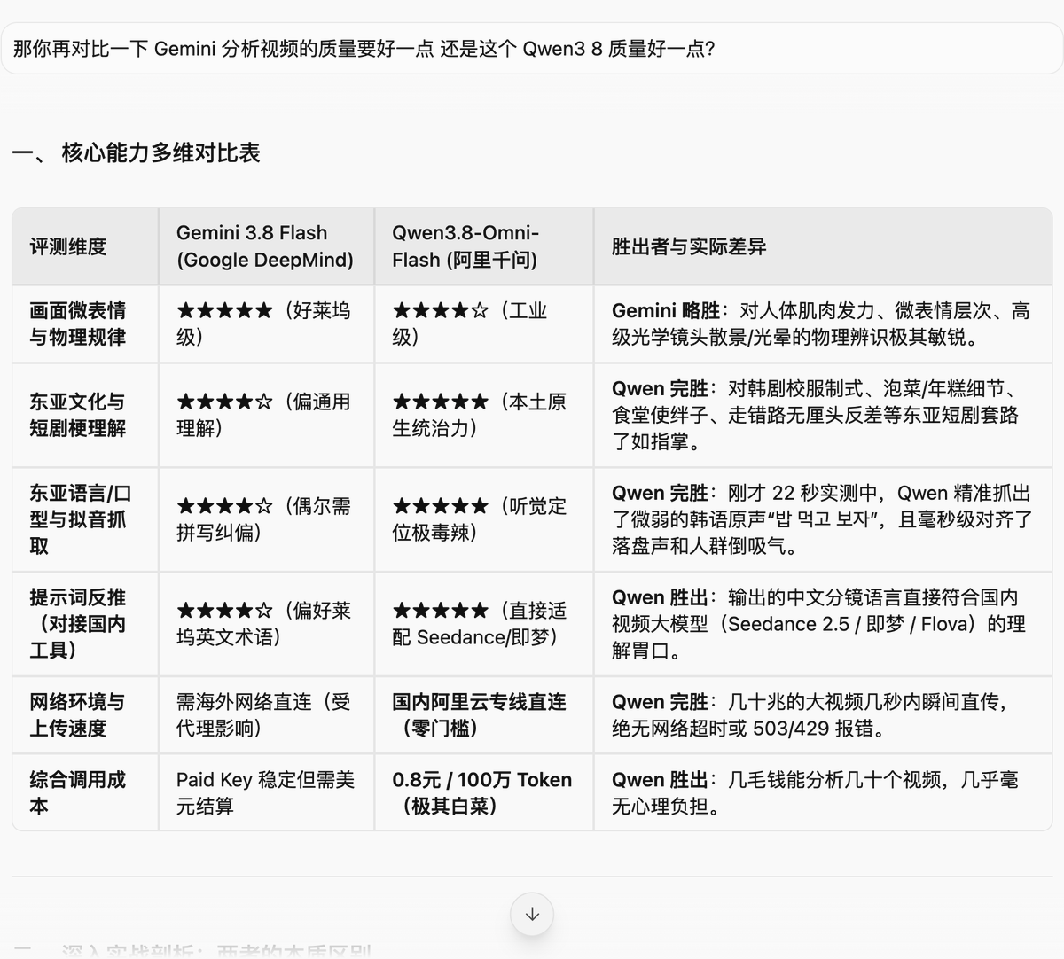Click the four-star 工业级 rating cell
This screenshot has width=1064, height=959.
pyautogui.click(x=483, y=324)
